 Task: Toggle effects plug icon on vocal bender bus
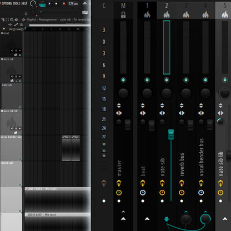[x=201, y=183]
